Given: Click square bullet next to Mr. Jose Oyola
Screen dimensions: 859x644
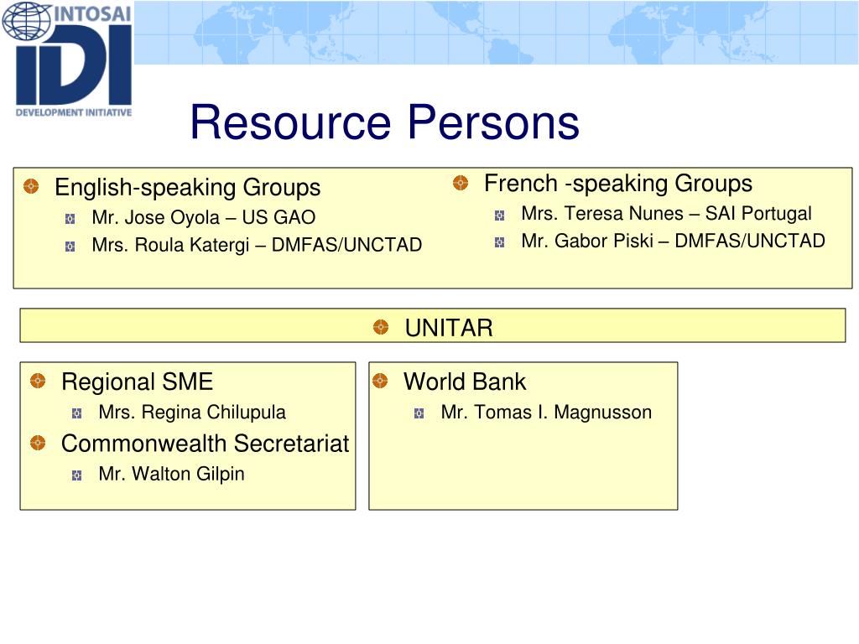Looking at the screenshot, I should (x=70, y=219).
